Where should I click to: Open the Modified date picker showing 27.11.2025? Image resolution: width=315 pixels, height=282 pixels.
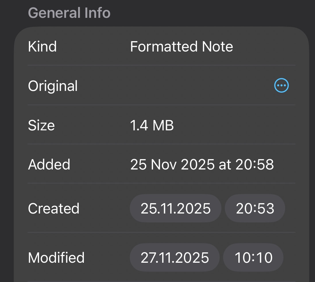[x=175, y=258]
